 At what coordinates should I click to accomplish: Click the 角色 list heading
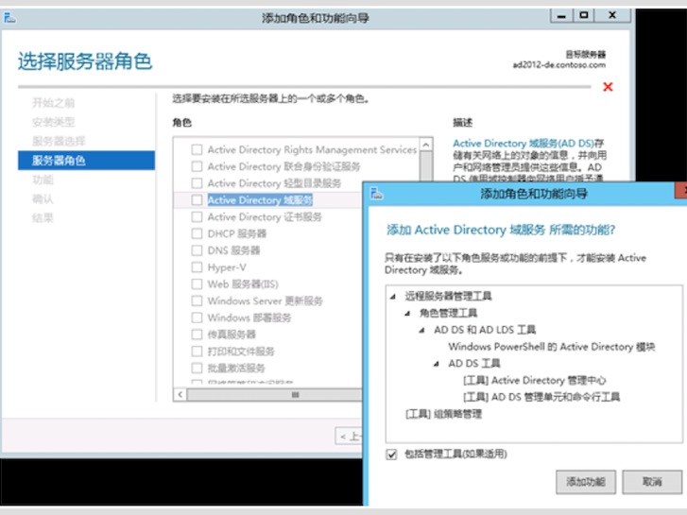[x=181, y=123]
